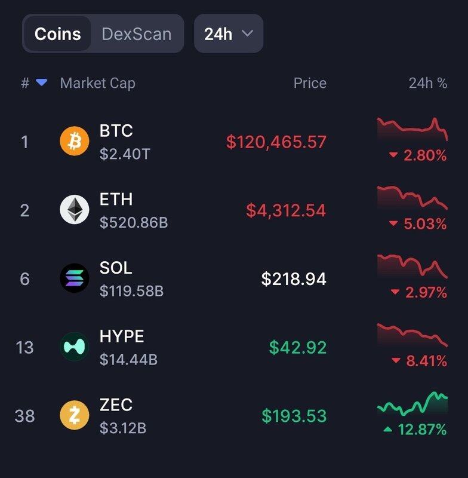Image resolution: width=468 pixels, height=478 pixels.
Task: Click the Bitcoin coin icon
Action: pyautogui.click(x=75, y=142)
